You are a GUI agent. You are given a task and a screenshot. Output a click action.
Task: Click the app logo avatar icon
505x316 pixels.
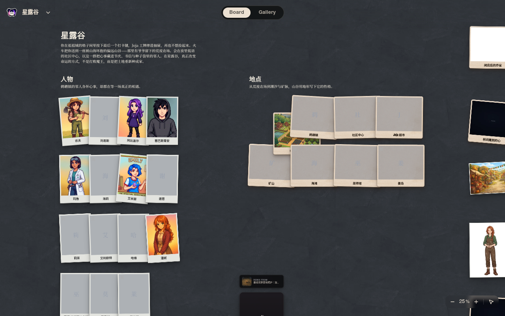(x=12, y=12)
